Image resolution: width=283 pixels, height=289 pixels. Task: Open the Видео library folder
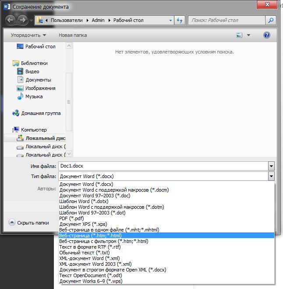pos(32,71)
